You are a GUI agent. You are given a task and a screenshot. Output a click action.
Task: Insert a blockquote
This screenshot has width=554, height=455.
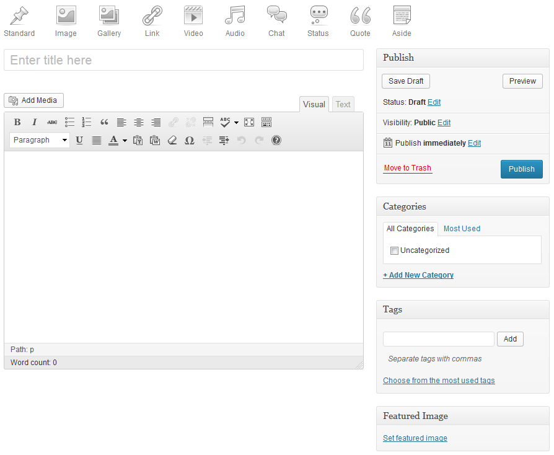point(104,122)
